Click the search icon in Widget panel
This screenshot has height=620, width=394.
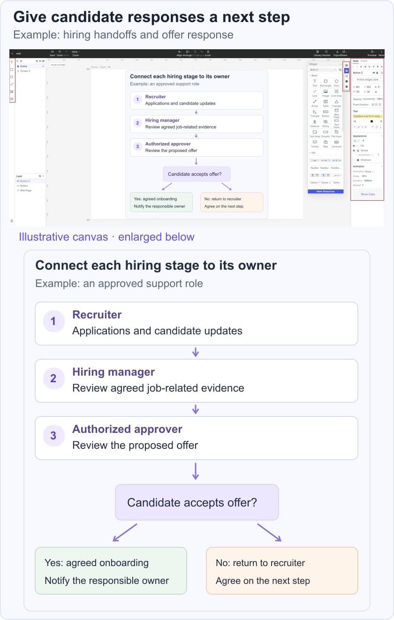340,70
